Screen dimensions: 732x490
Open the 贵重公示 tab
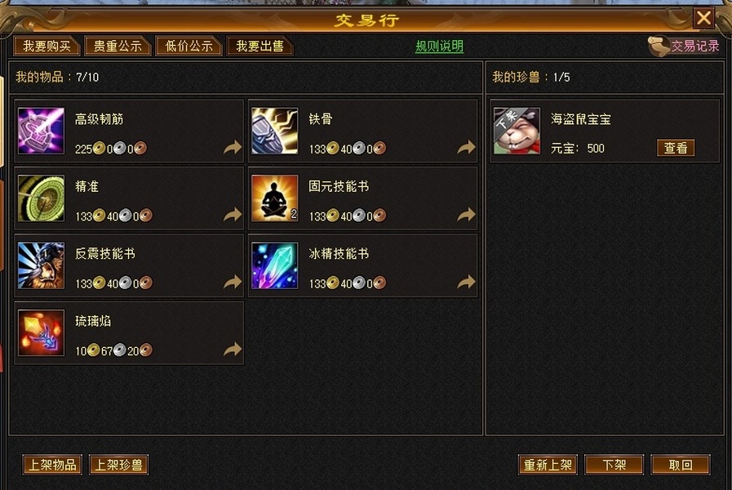point(118,46)
